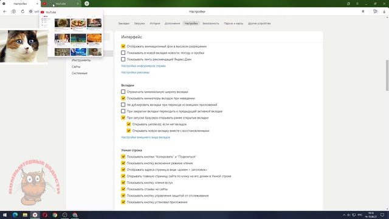Viewport: 389px width, 219px height.
Task: Close the Настройки tab
Action: tap(37, 4)
